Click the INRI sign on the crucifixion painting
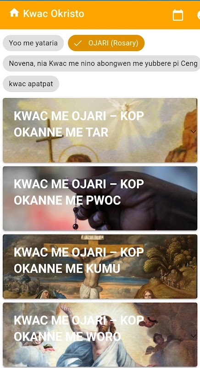200x368 pixels. point(92,237)
